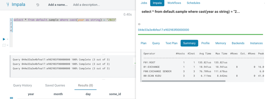This screenshot has width=265, height=99.
Task: Open Schedules tab
Action: pos(193,3)
